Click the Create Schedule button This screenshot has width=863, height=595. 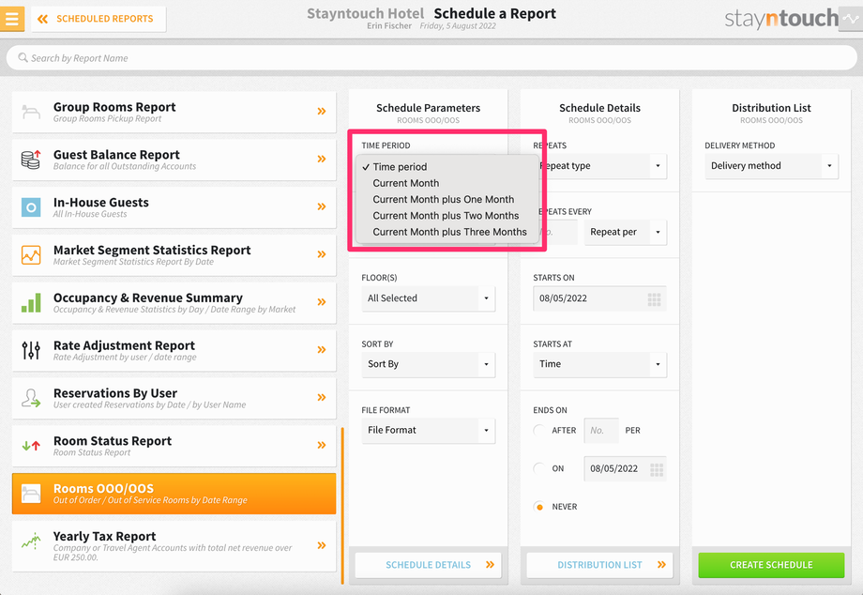pyautogui.click(x=771, y=565)
